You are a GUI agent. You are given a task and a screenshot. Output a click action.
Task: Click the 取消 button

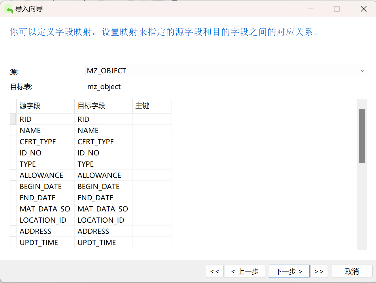coord(352,271)
